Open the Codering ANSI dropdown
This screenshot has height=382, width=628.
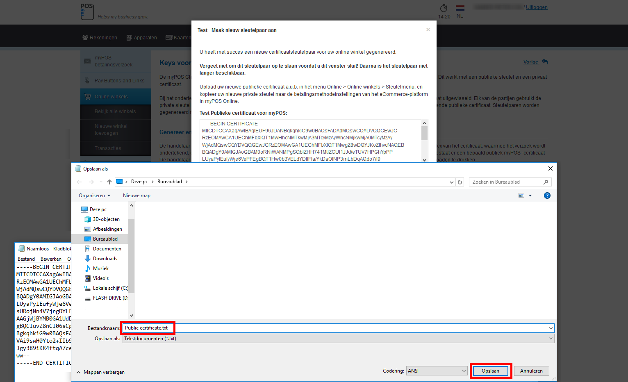[437, 371]
